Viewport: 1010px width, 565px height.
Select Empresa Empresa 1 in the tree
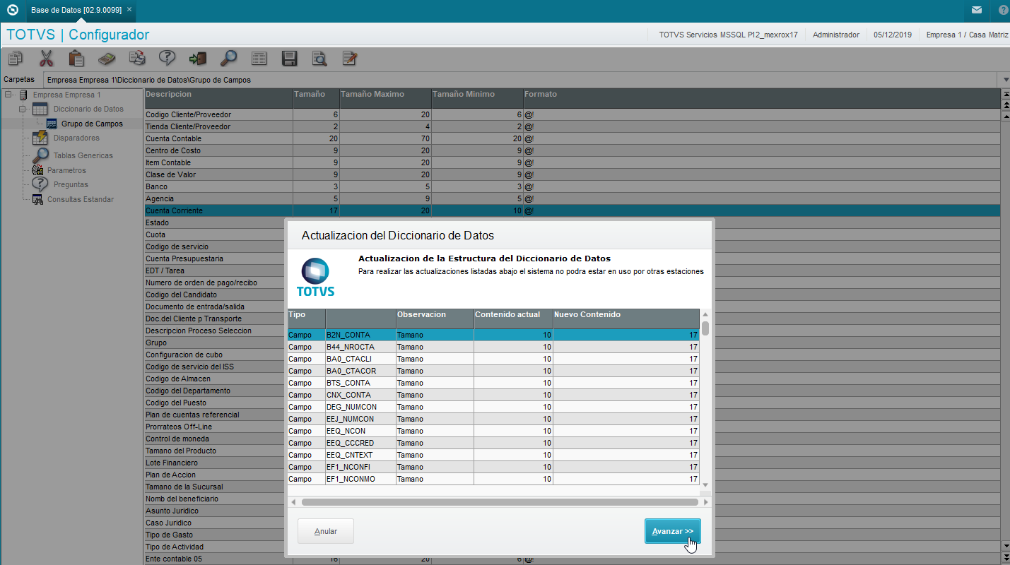tap(67, 95)
